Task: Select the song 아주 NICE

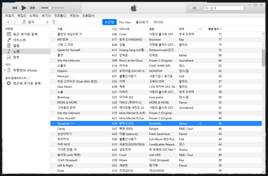Action: 64,144
